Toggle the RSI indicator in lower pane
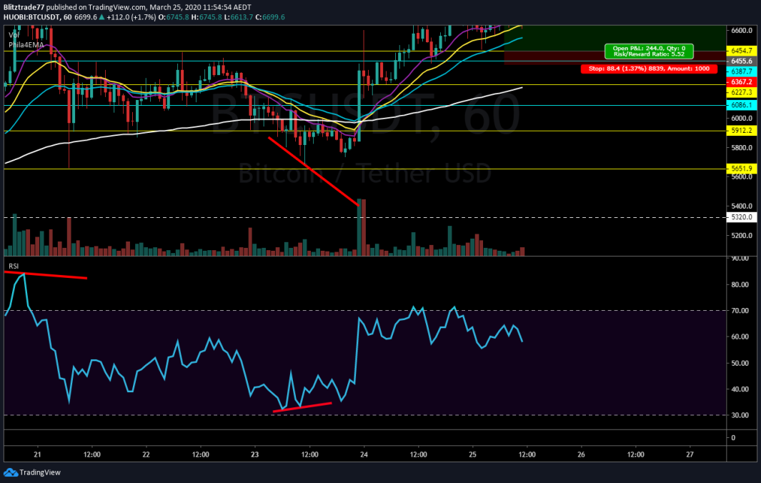761x483 pixels. 12,267
